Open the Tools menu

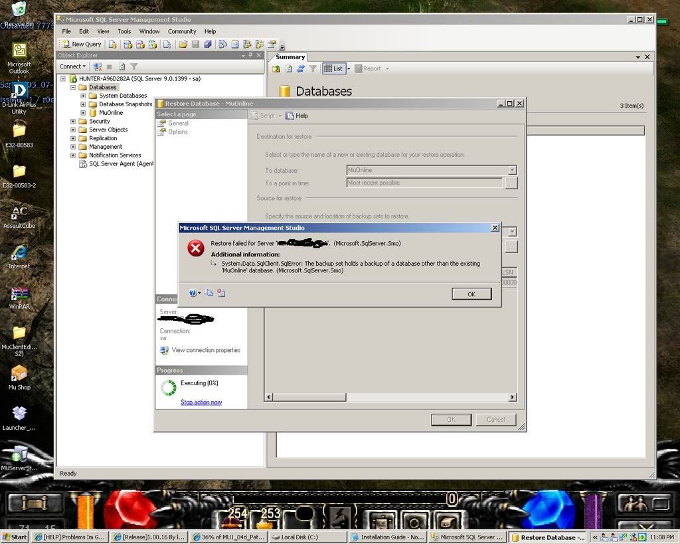[x=124, y=31]
